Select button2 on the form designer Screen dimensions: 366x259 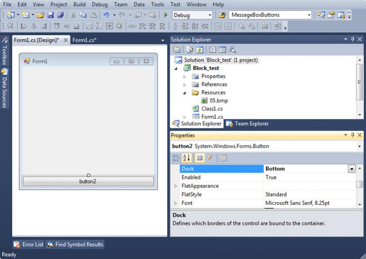pos(88,181)
